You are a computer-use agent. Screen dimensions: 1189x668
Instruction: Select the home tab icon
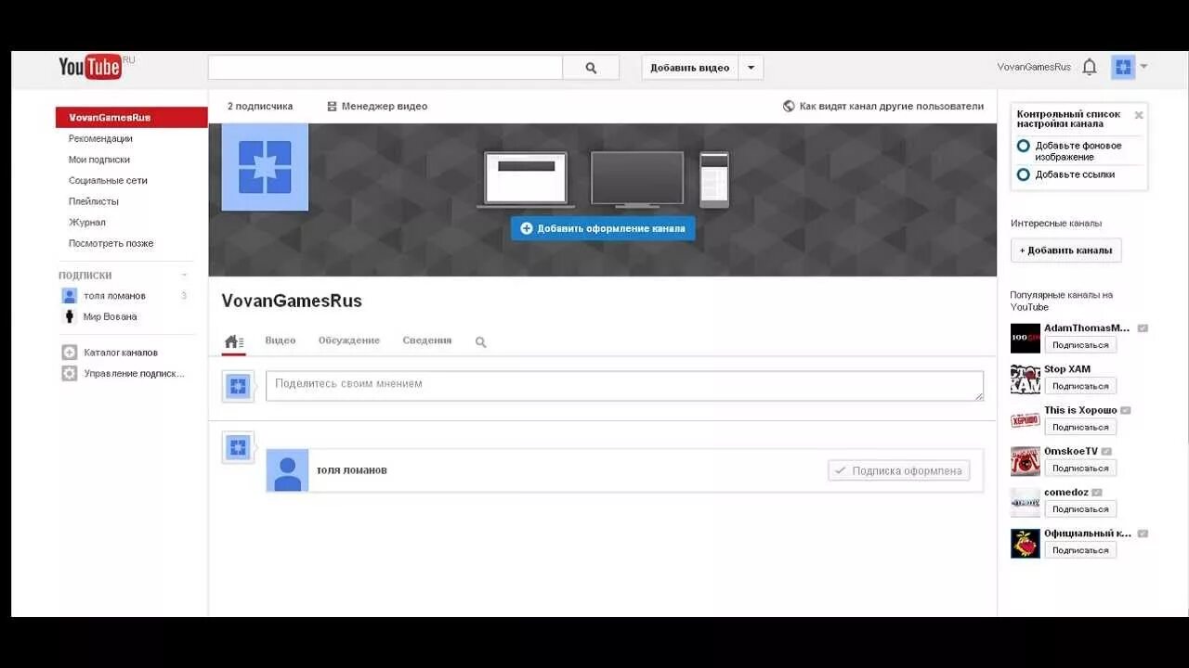pos(234,341)
